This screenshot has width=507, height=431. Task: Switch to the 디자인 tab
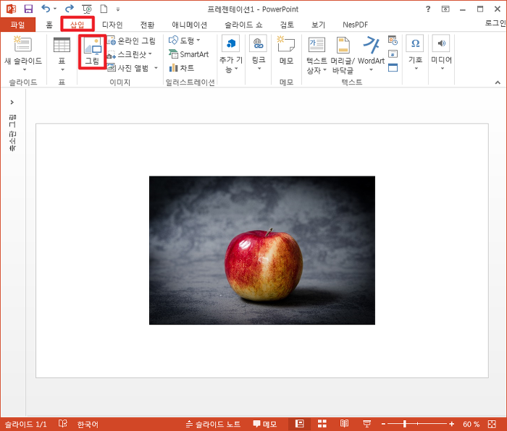coord(112,25)
